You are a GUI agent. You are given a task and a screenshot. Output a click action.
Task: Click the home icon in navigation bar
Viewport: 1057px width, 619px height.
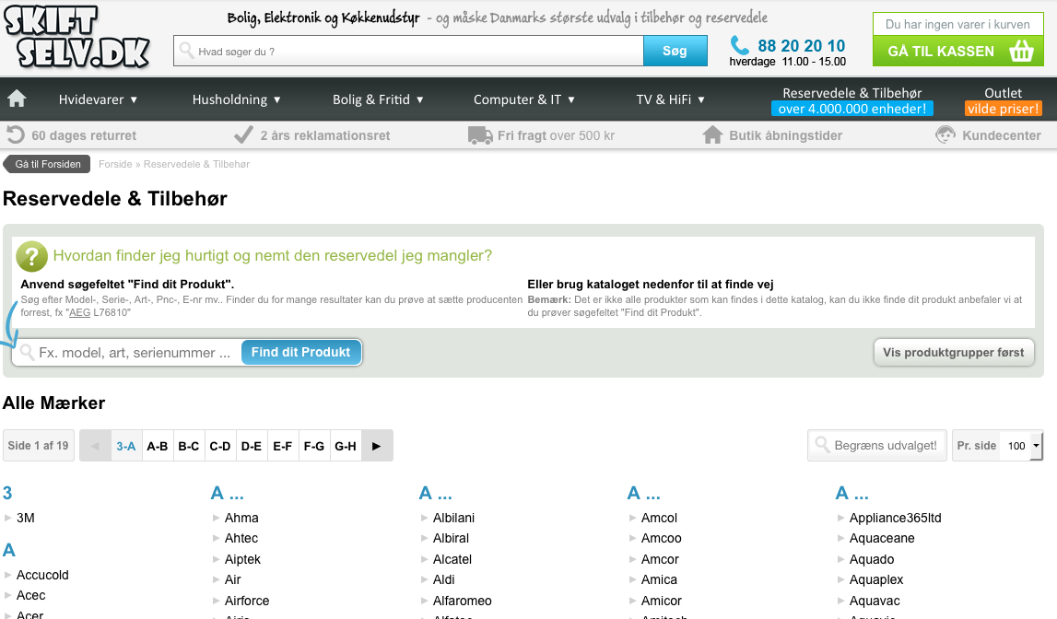pyautogui.click(x=17, y=99)
